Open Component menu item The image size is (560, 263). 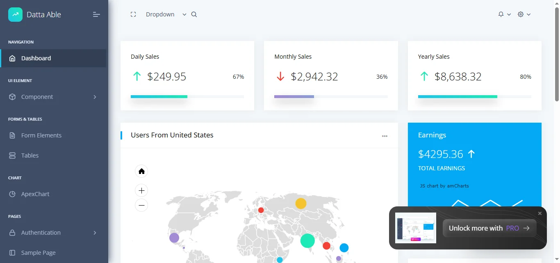[53, 97]
